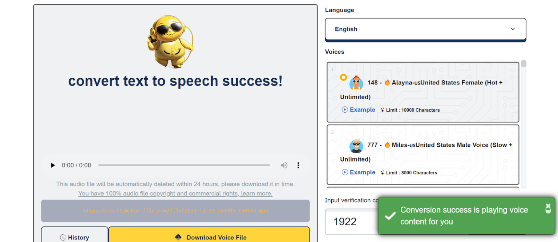Play Example for Miles voice

tap(359, 172)
